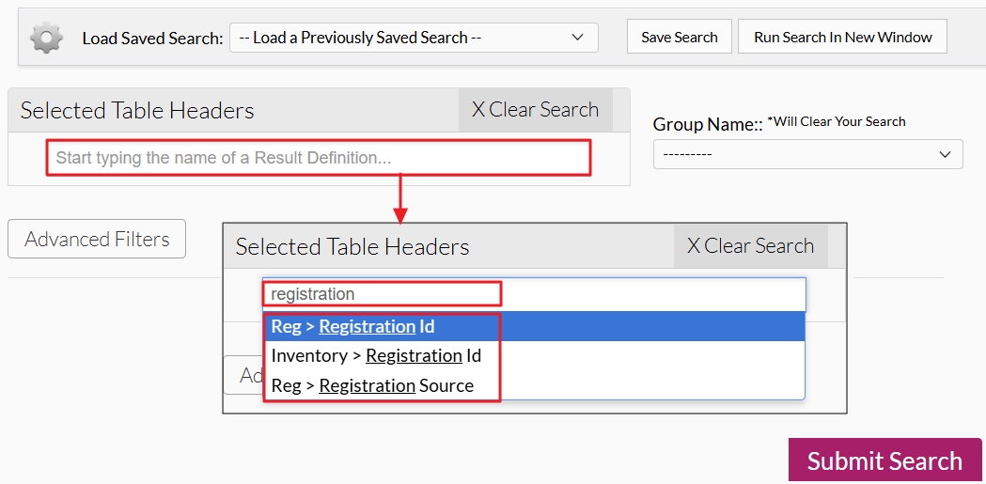
Task: Click the input containing 'registration'
Action: point(533,294)
